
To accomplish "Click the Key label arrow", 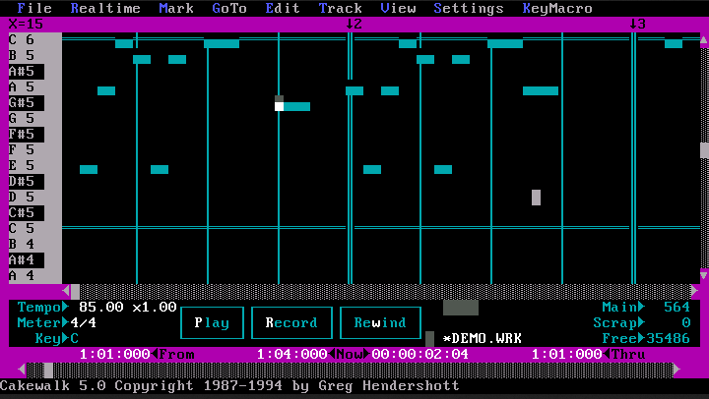I will (x=66, y=338).
